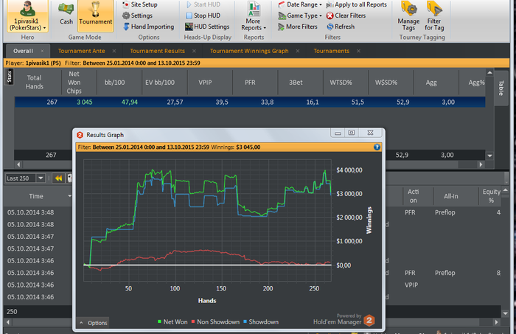516x334 pixels.
Task: Click the stats grid scroll-down arrow
Action: click(x=489, y=156)
